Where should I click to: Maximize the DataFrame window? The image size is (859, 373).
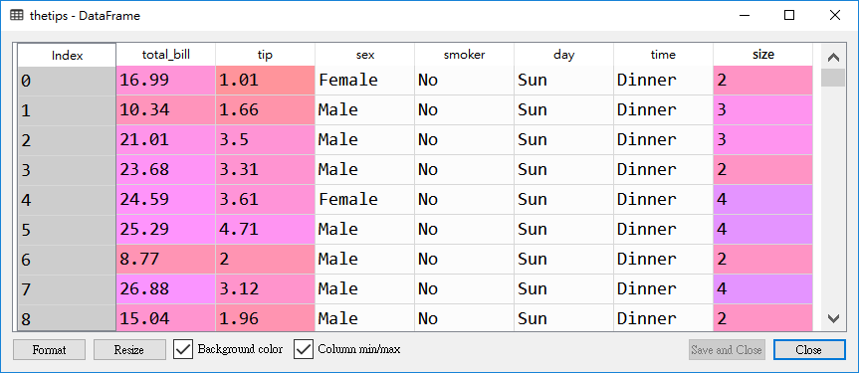[x=789, y=15]
